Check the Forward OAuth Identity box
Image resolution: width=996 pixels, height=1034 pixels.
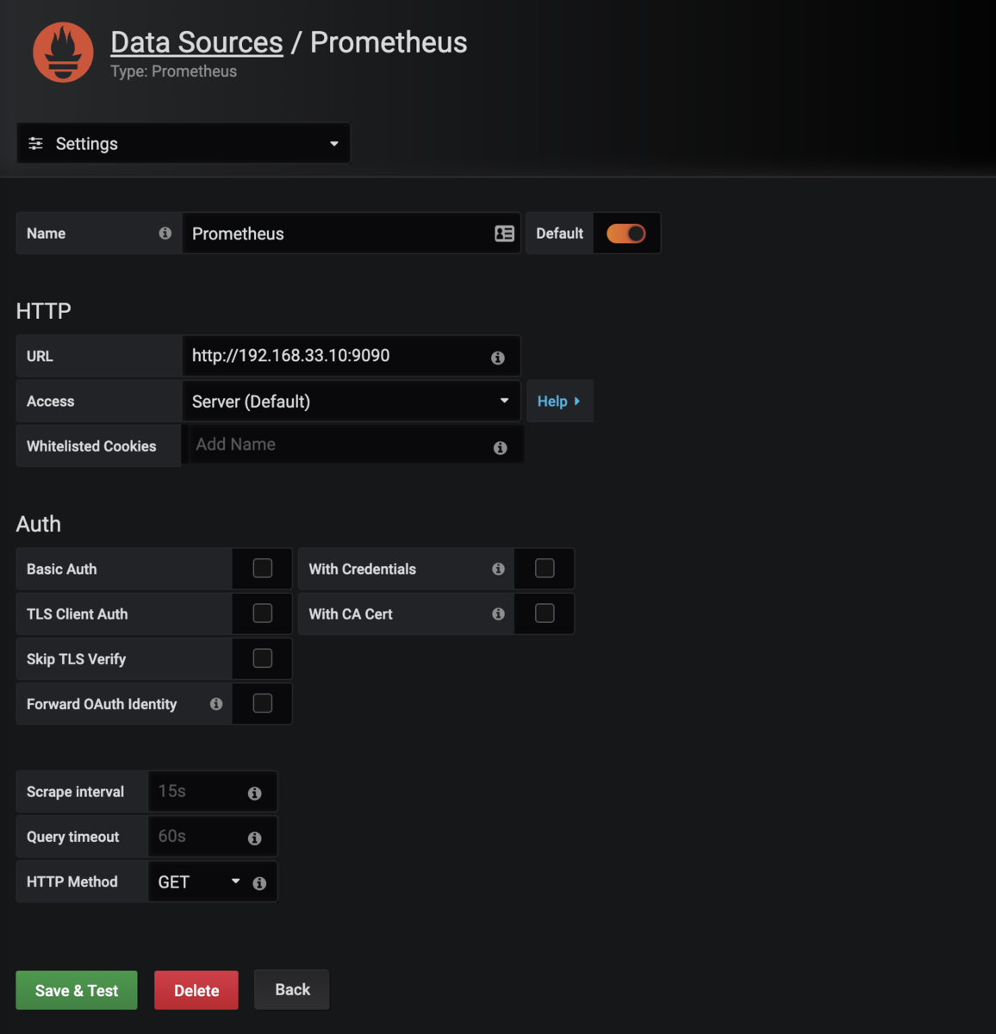click(263, 703)
